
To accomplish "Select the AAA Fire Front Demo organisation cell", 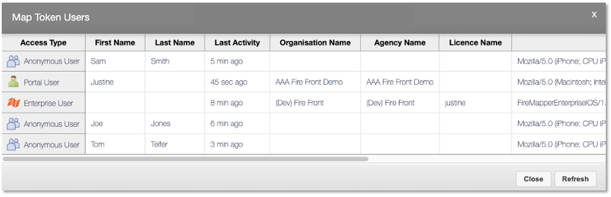I will point(309,82).
